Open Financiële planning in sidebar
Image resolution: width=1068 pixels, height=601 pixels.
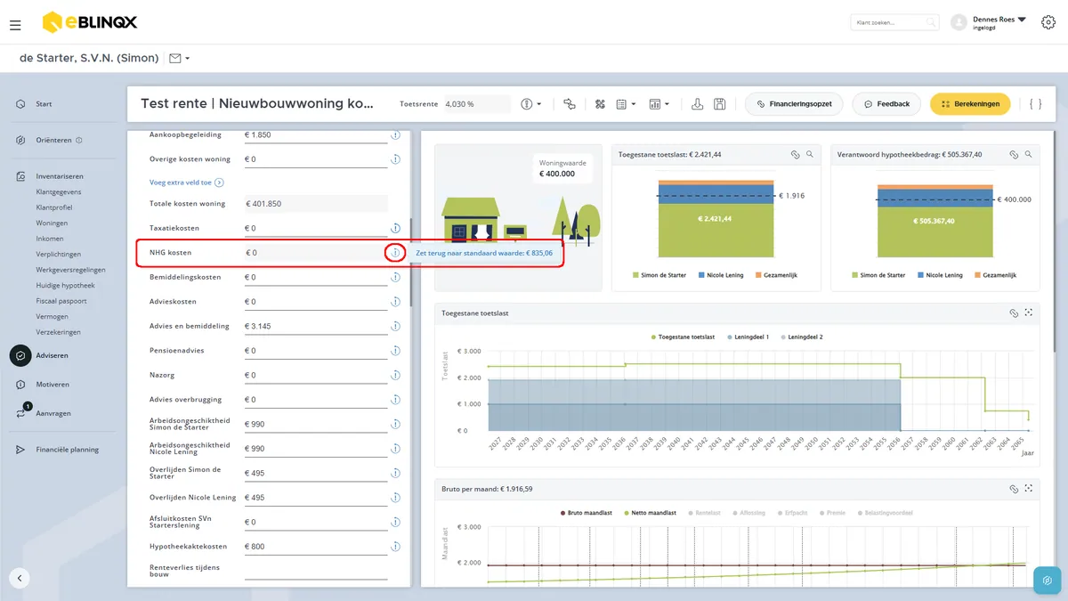[67, 450]
